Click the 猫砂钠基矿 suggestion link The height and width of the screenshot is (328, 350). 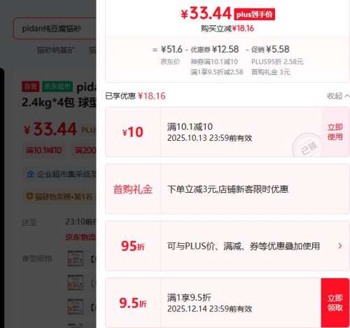coord(55,50)
